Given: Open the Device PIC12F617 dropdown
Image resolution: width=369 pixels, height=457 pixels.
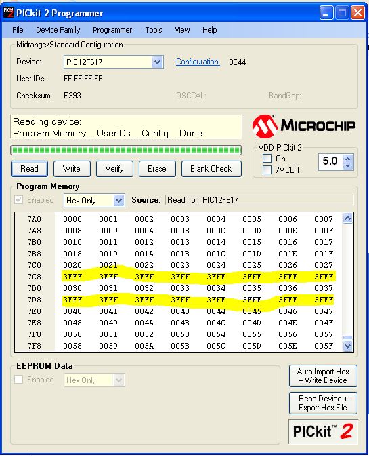Looking at the screenshot, I should point(157,62).
